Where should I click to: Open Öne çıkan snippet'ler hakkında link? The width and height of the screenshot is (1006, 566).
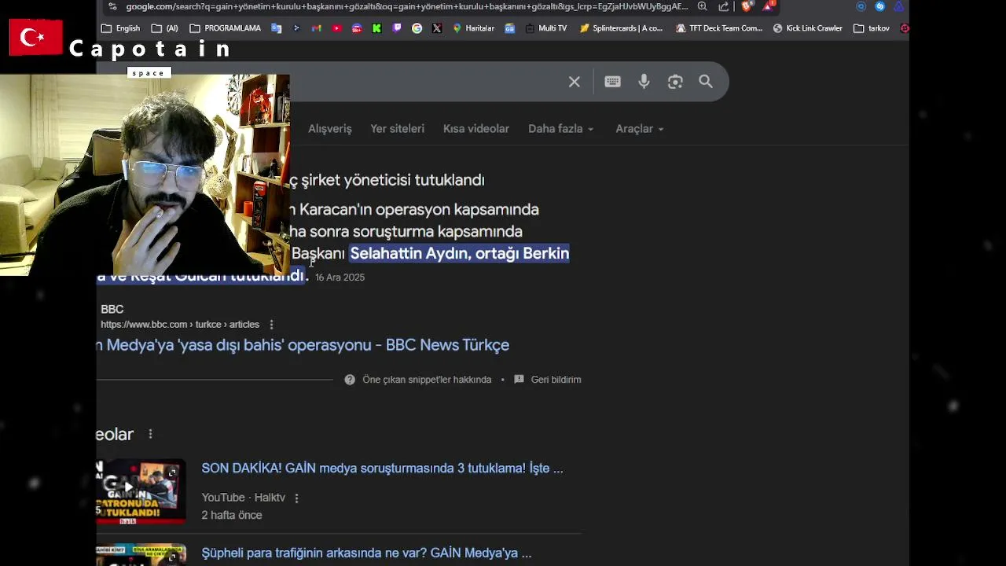427,380
